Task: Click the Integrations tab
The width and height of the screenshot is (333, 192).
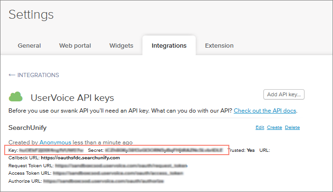Action: 169,46
